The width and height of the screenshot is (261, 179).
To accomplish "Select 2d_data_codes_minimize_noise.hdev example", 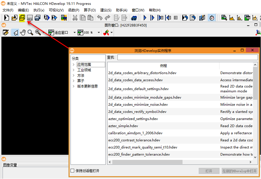I will [138, 105].
